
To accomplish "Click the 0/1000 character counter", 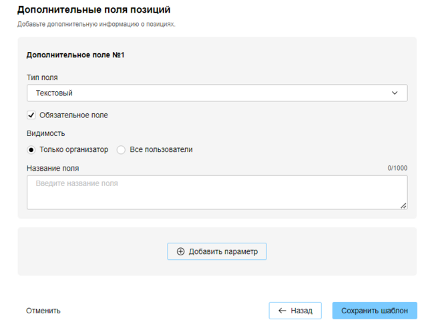I will point(397,169).
